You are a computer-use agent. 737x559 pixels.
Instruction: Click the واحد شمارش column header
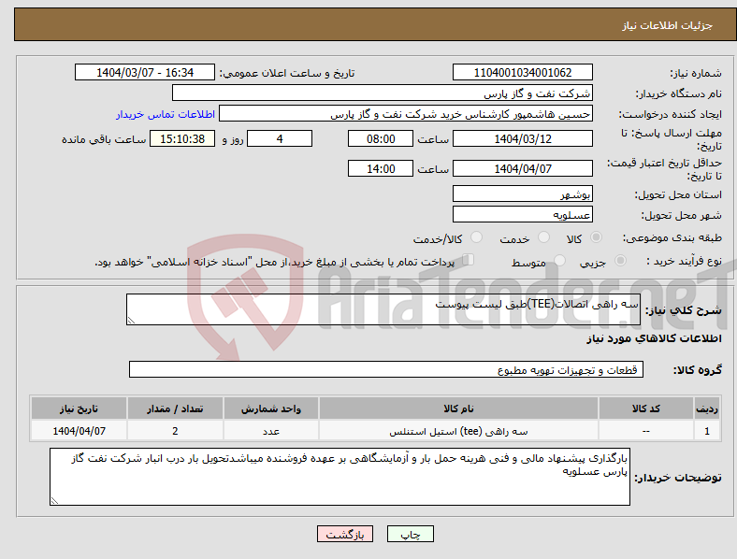click(271, 408)
